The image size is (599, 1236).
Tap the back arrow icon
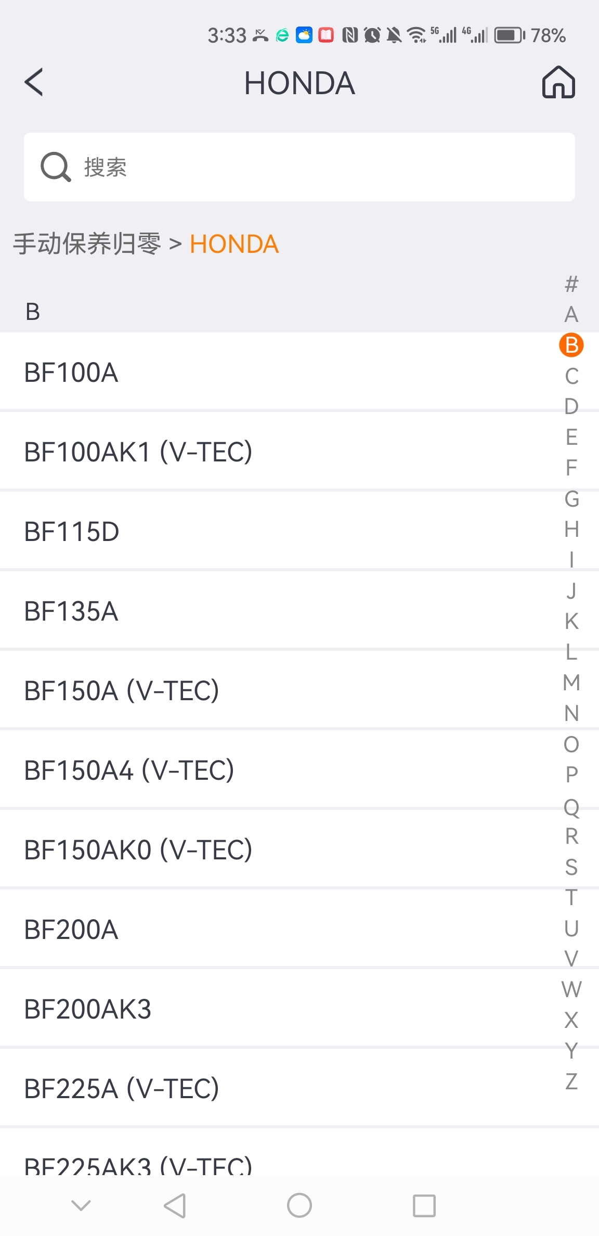34,82
